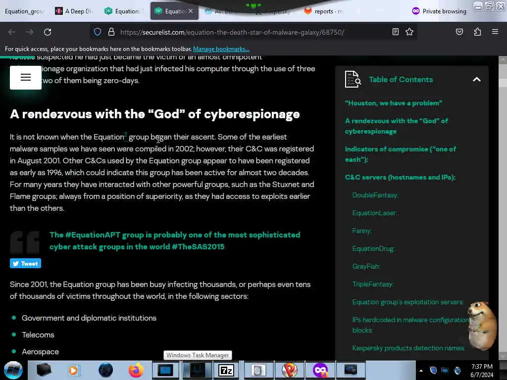Image resolution: width=507 pixels, height=380 pixels.
Task: Open the 7-Zip taskbar icon
Action: click(x=226, y=370)
